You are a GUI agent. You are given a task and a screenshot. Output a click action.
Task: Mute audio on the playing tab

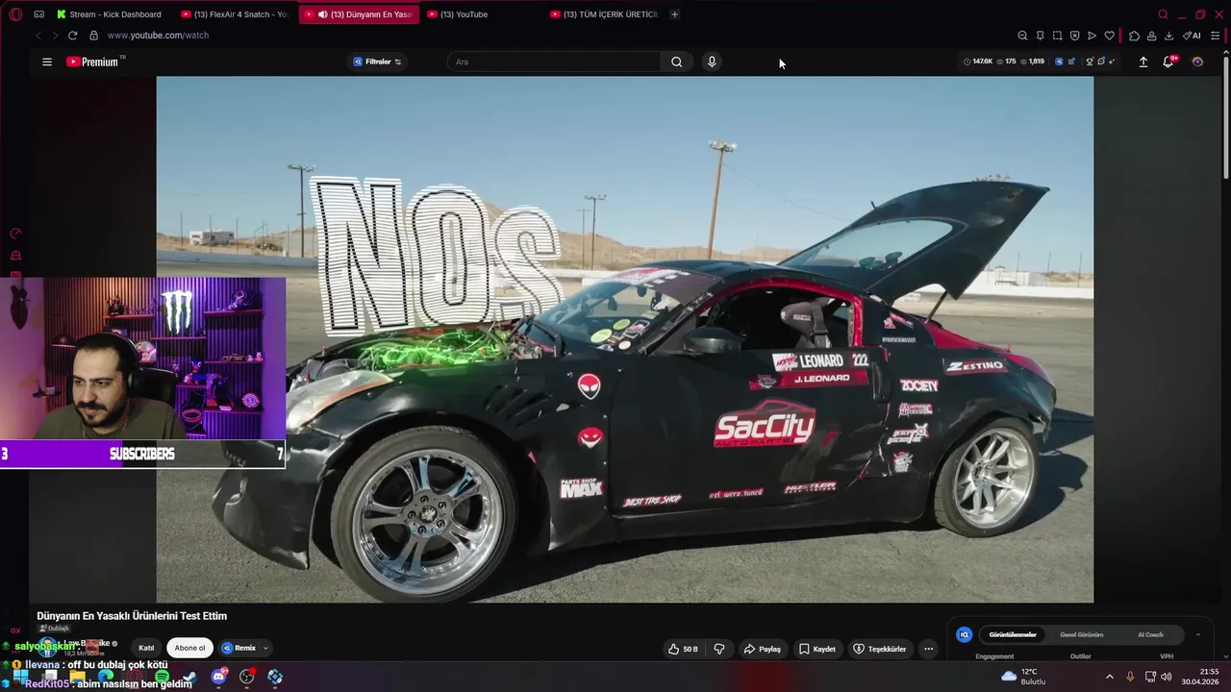(322, 14)
